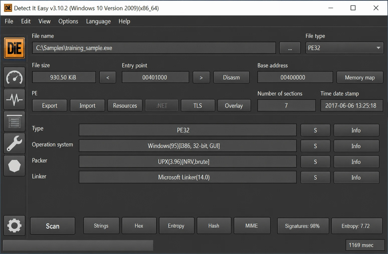
Task: Click the orange DiE logo sidebar icon
Action: (x=14, y=48)
